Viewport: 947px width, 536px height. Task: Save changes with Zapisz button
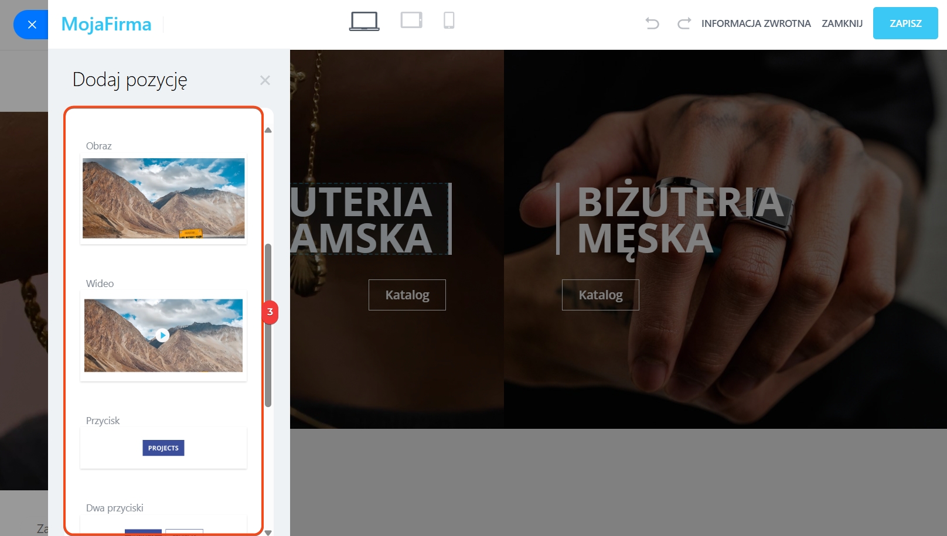click(905, 23)
